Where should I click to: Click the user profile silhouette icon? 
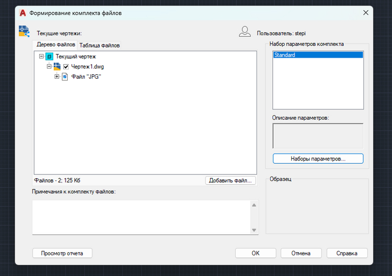point(245,32)
